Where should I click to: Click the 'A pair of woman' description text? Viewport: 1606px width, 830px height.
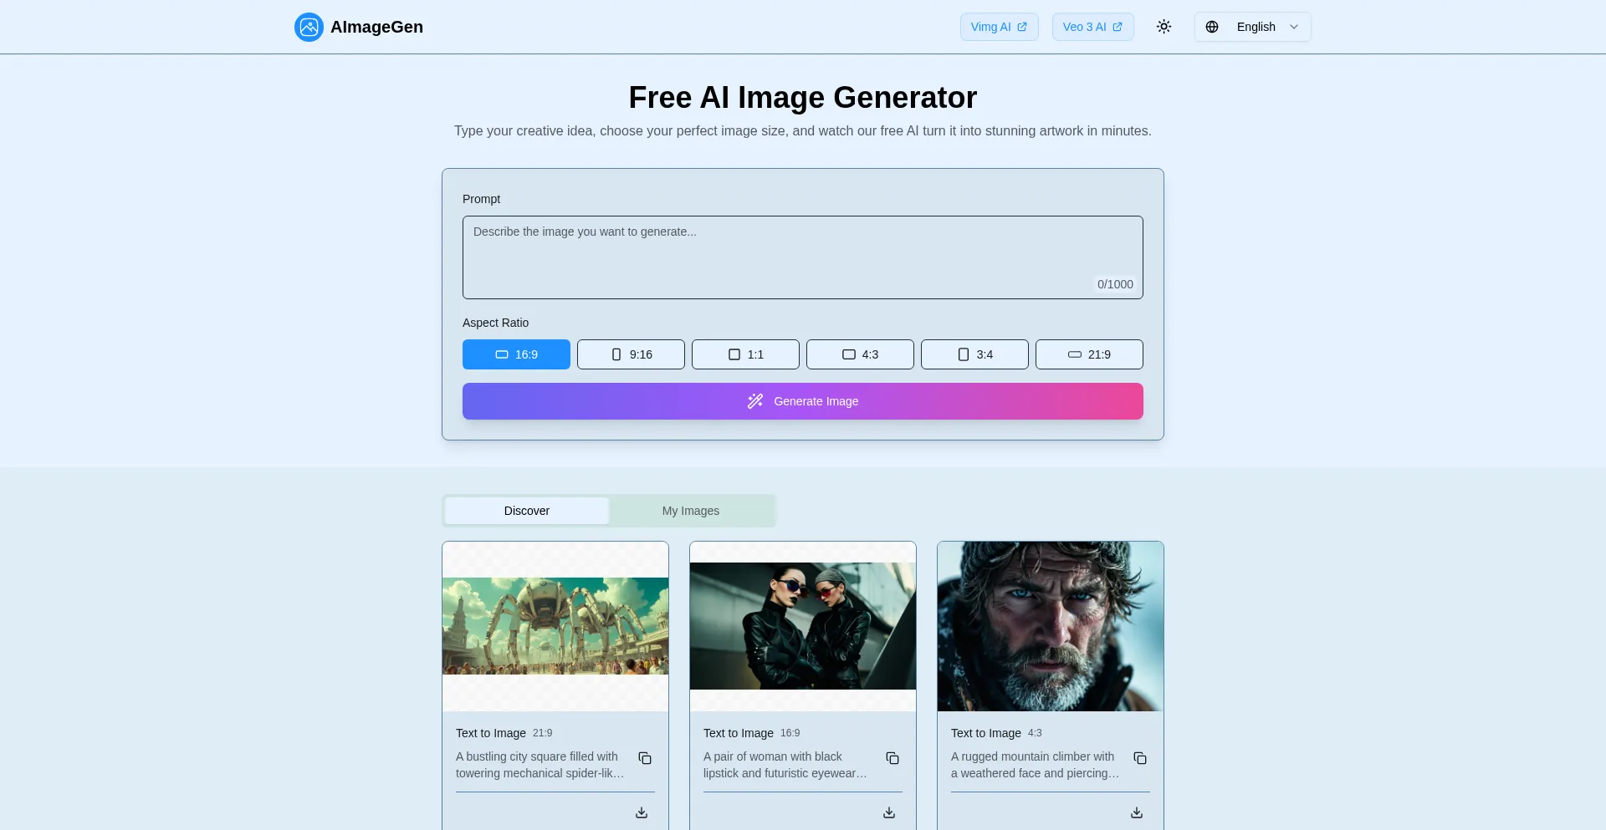point(785,765)
